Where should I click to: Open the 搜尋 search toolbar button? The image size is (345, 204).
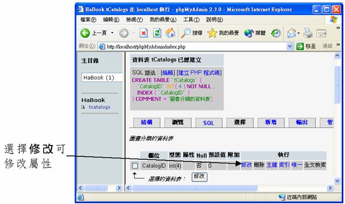tap(192, 33)
